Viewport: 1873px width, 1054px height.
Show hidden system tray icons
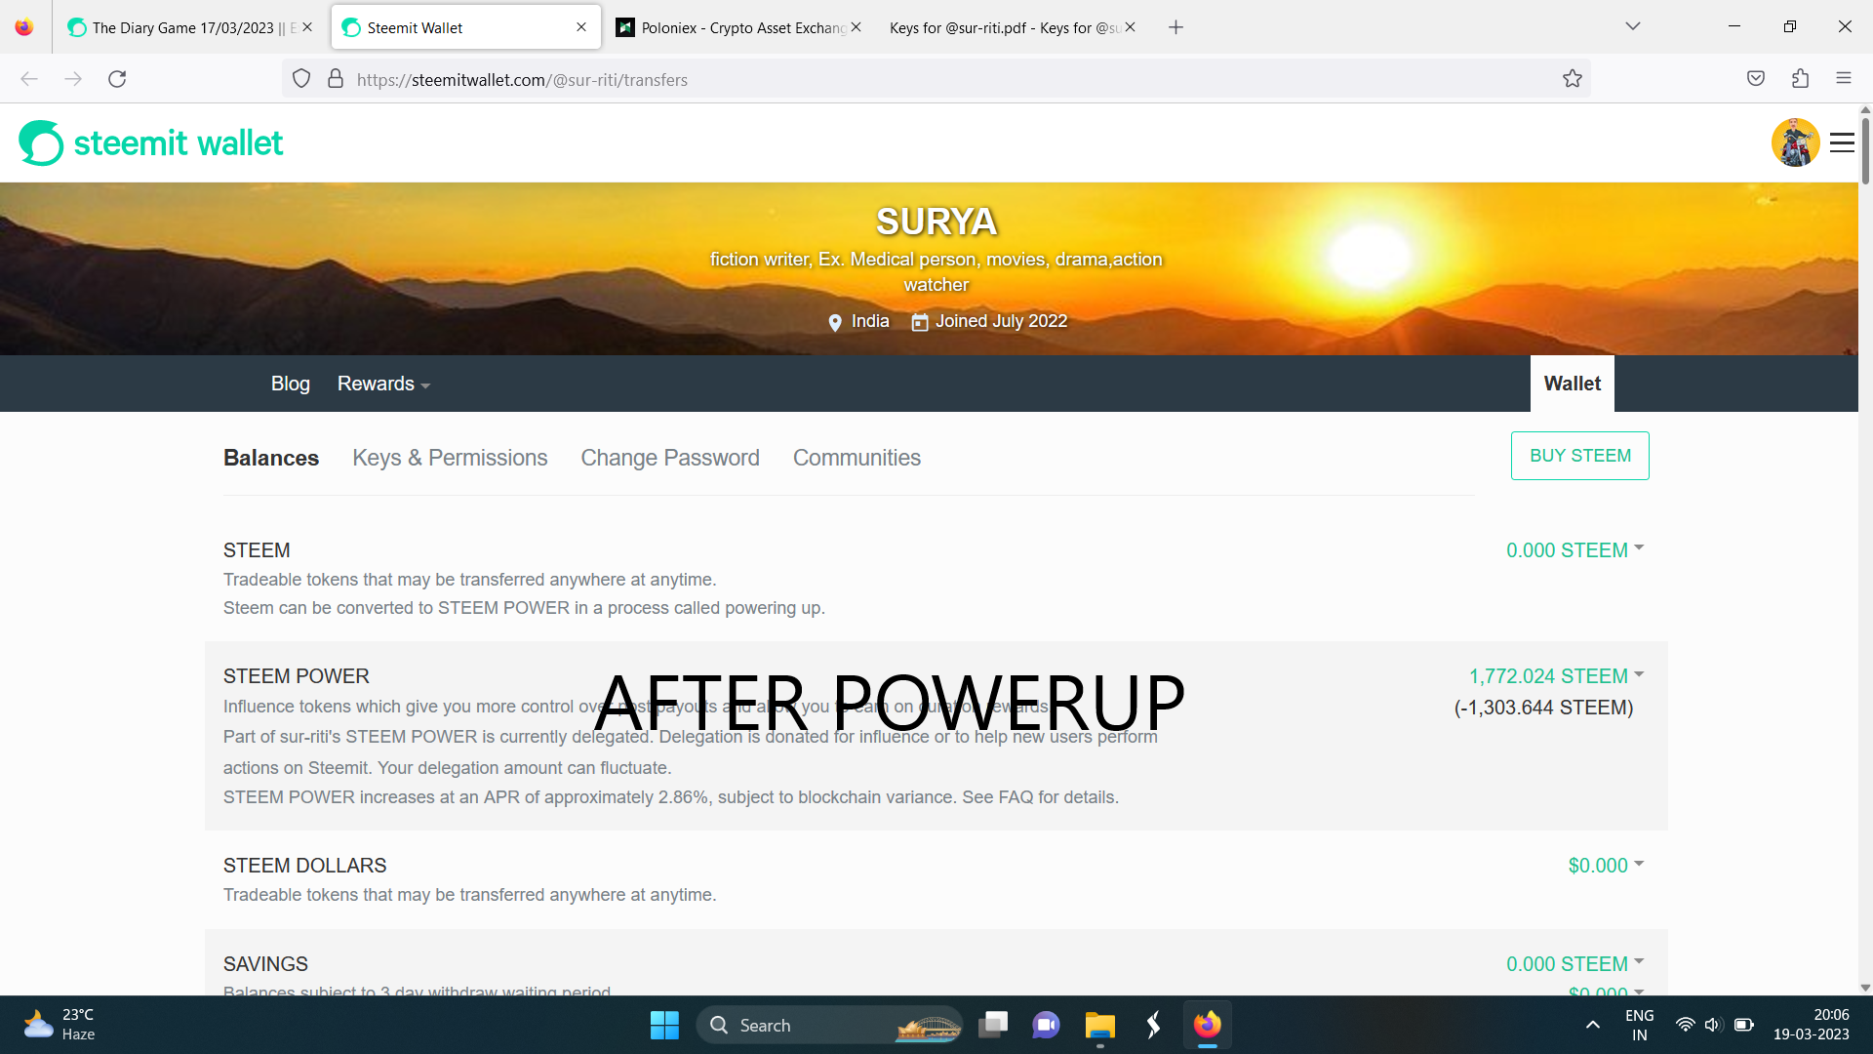1592,1025
